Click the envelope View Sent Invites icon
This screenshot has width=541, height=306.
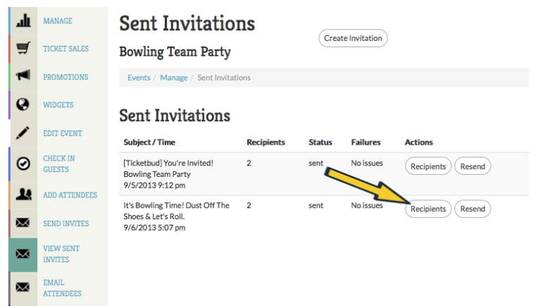(x=23, y=254)
